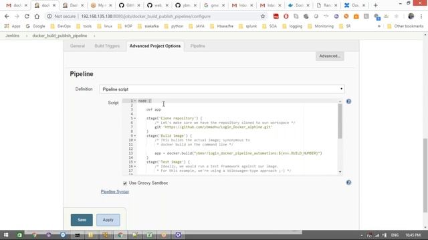Screen dimensions: 428x240
Task: Click the red Opera-style extension icon
Action: tap(286, 16)
